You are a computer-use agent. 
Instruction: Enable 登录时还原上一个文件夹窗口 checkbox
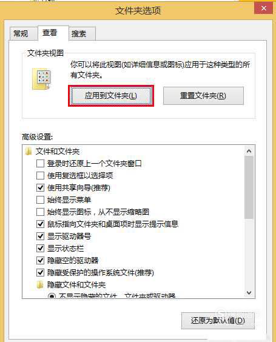tap(40, 163)
